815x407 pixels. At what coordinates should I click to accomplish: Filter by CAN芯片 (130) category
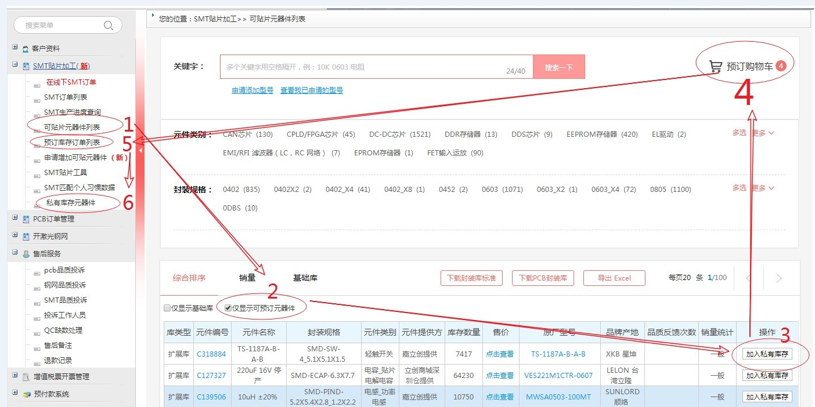coord(248,135)
